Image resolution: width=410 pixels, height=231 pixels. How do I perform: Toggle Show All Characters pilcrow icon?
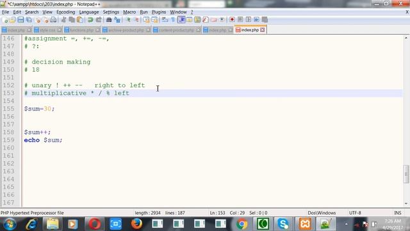(x=173, y=20)
